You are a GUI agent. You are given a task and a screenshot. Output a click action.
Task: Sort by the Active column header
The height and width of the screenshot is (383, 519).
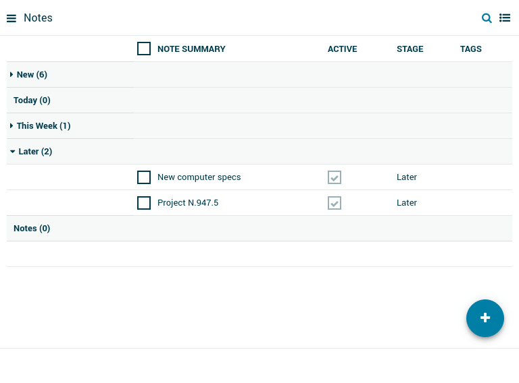point(342,49)
